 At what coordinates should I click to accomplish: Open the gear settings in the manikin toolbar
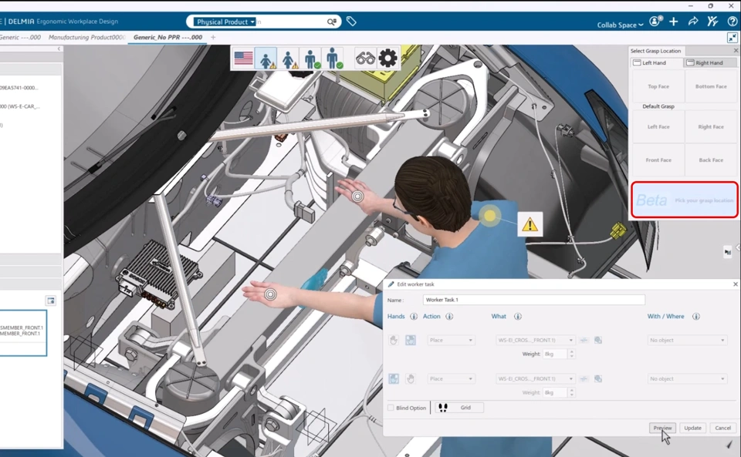coord(388,59)
